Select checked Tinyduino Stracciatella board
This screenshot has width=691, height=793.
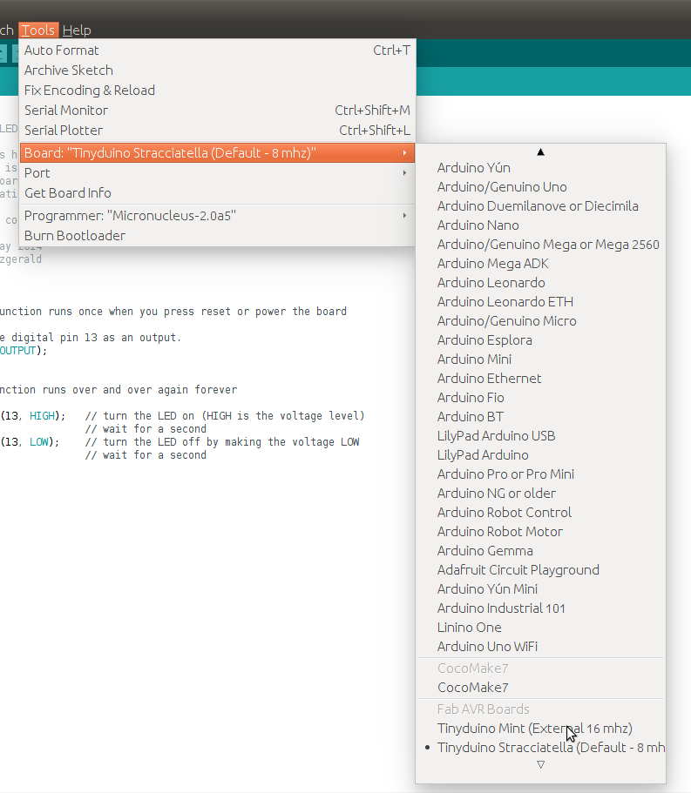click(x=540, y=748)
